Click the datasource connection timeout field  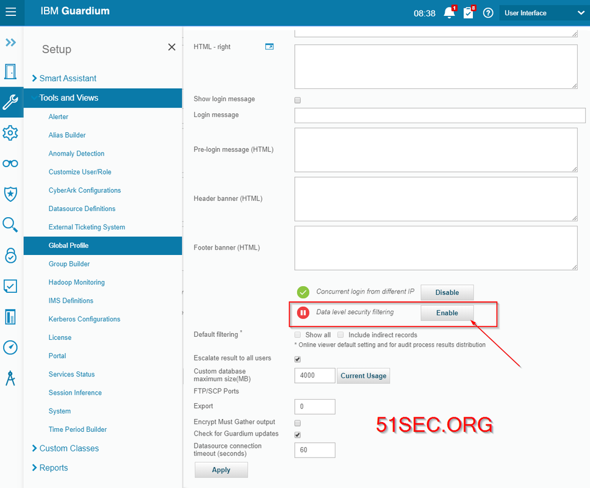point(315,450)
